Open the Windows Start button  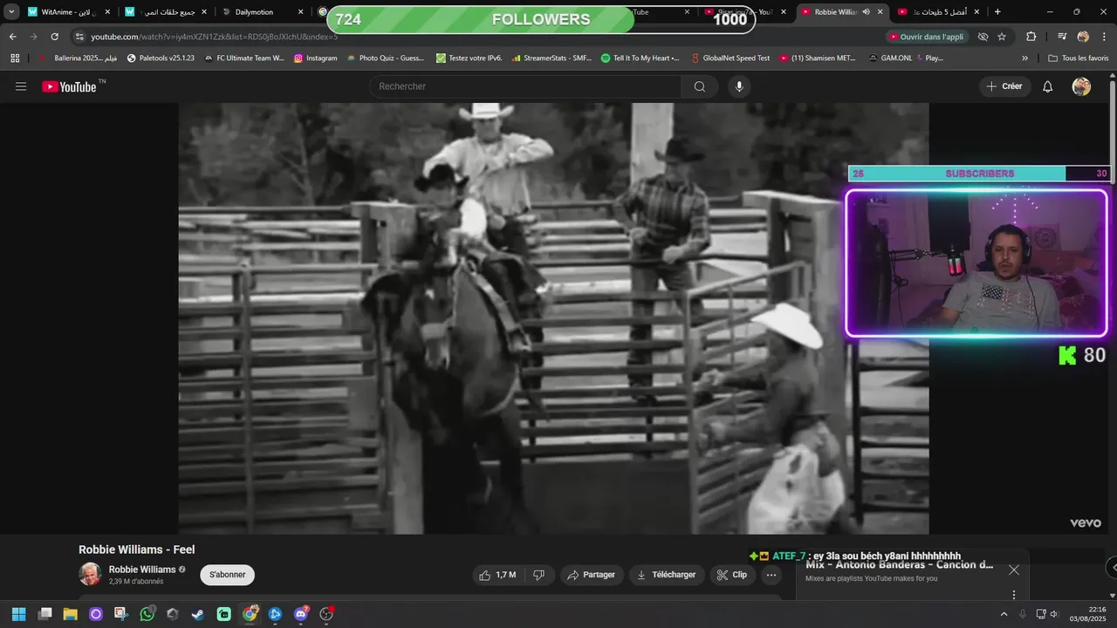click(x=18, y=614)
